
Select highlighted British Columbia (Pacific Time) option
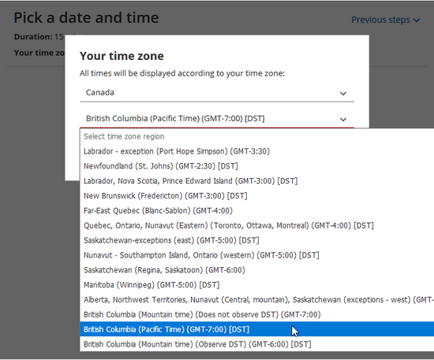coord(257,329)
